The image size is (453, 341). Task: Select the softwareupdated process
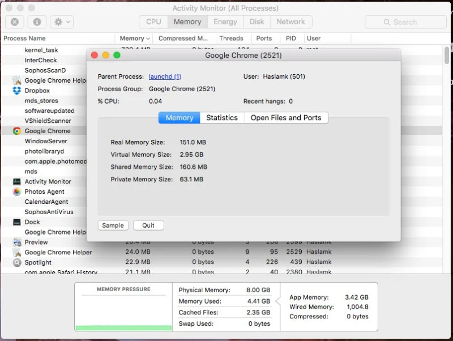(49, 110)
